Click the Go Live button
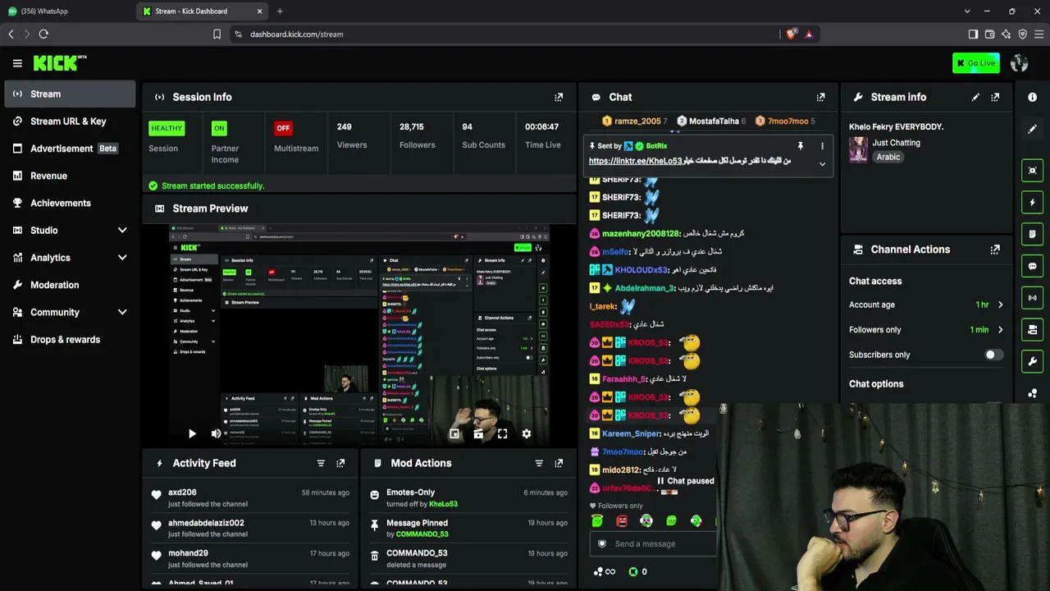The width and height of the screenshot is (1050, 591). [976, 63]
